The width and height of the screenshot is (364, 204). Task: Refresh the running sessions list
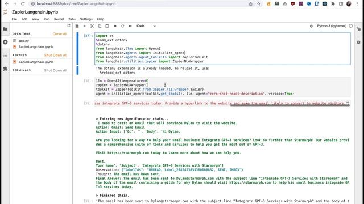[69, 25]
